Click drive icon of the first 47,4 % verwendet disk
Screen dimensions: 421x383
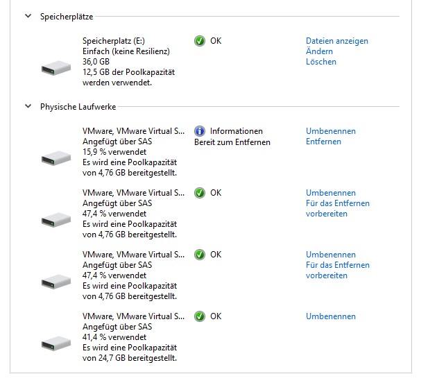point(56,220)
